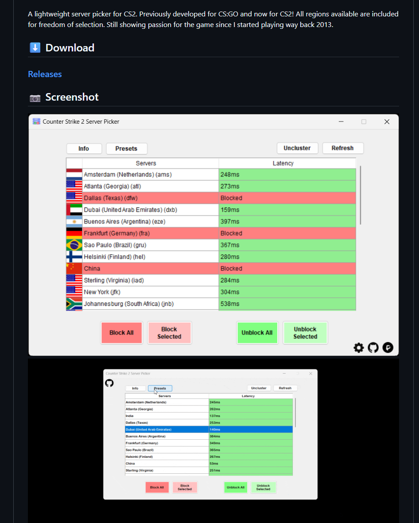The width and height of the screenshot is (419, 523).
Task: Click the 53ms China latency in preview
Action: [x=251, y=463]
